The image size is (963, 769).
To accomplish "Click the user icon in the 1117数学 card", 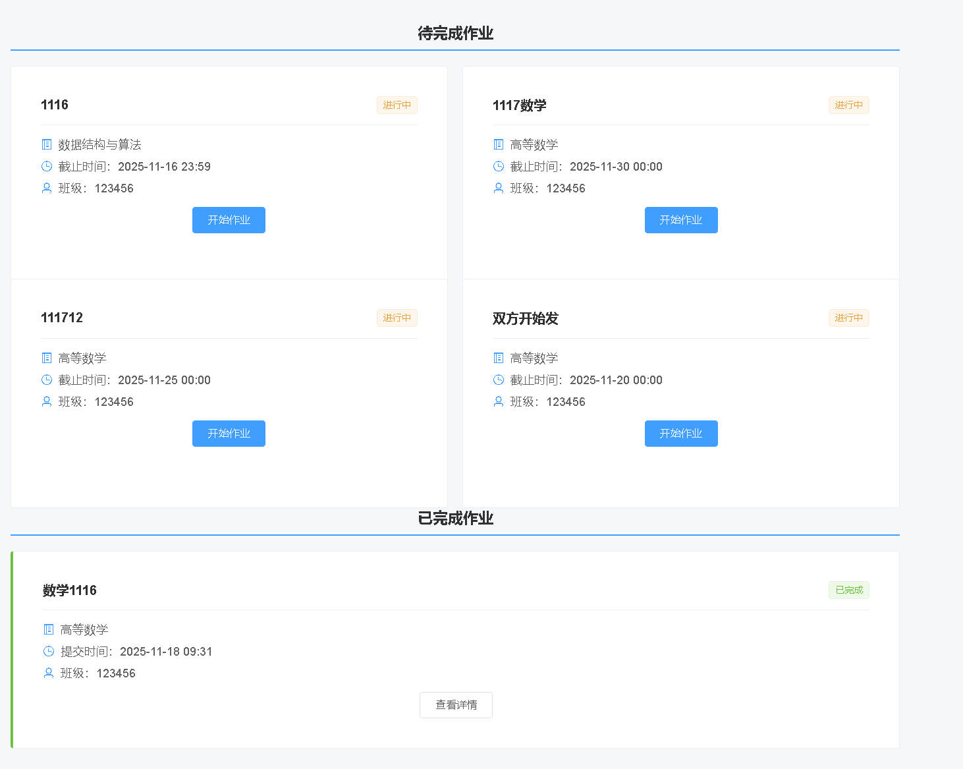I will 499,188.
